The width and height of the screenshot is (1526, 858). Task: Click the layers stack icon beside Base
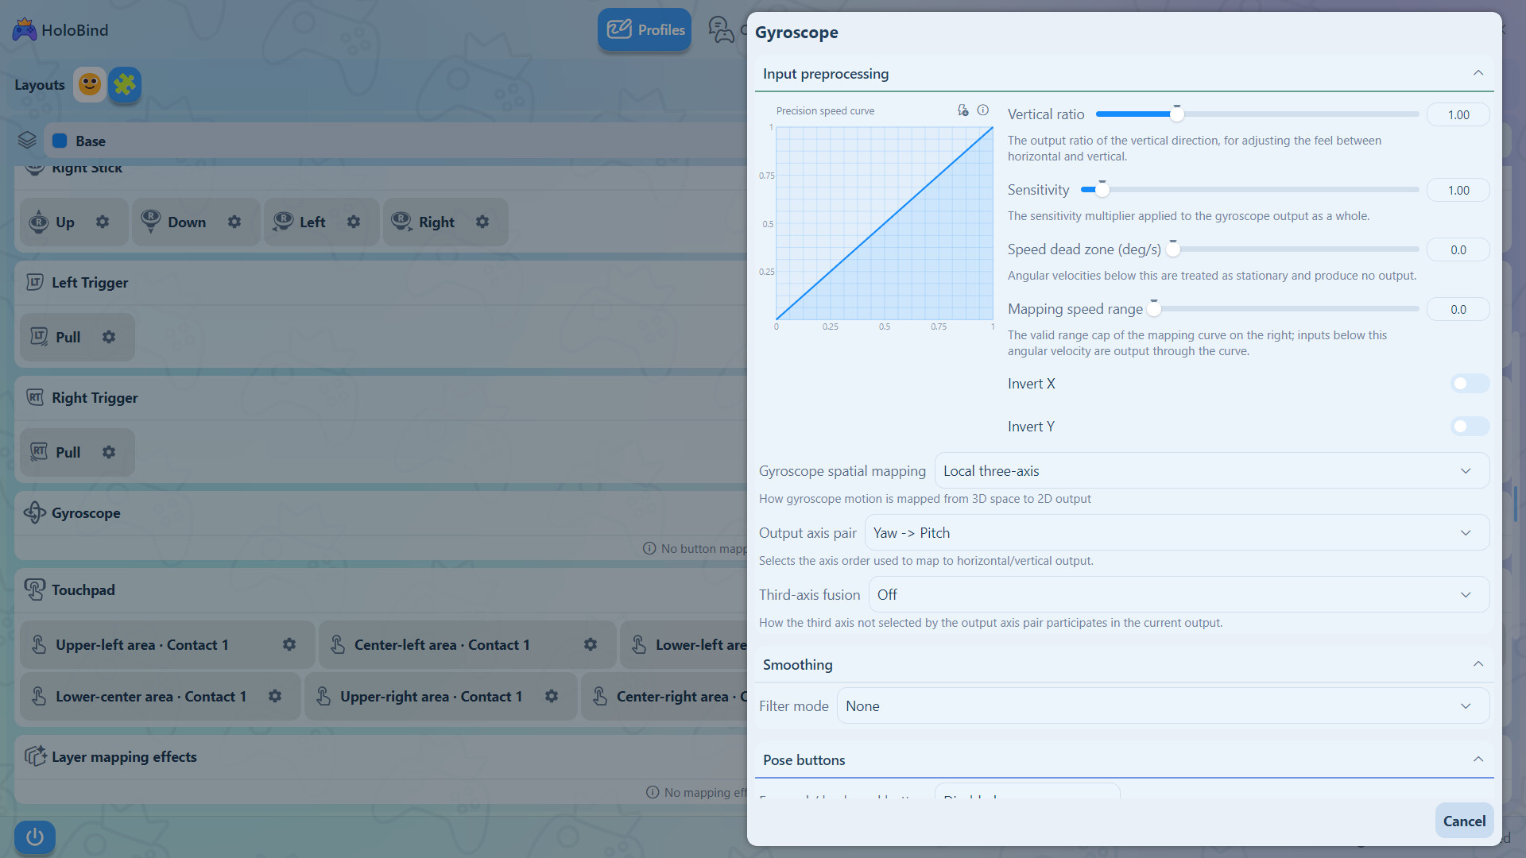[27, 141]
